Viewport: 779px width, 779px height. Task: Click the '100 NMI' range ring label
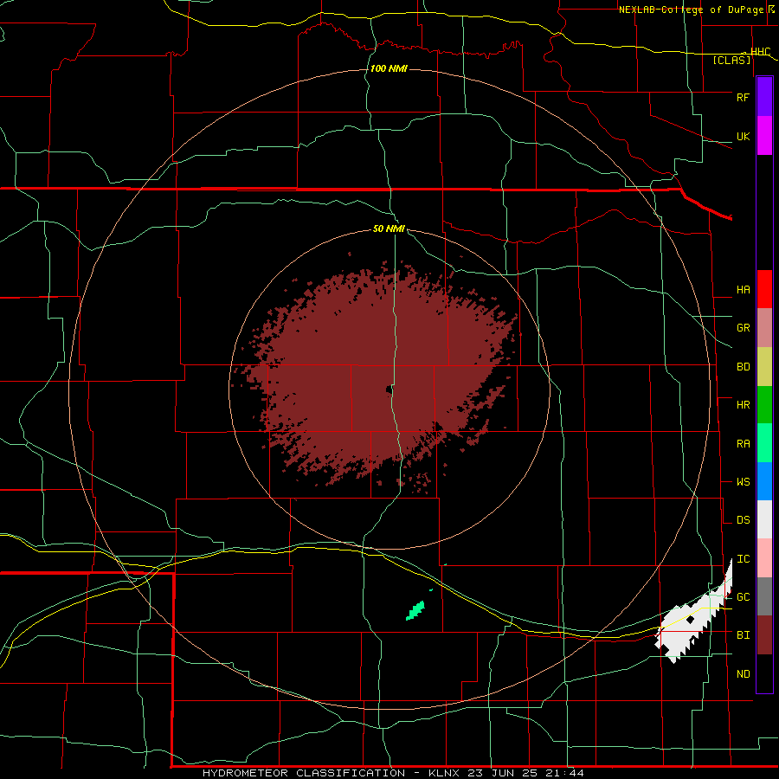[x=389, y=68]
